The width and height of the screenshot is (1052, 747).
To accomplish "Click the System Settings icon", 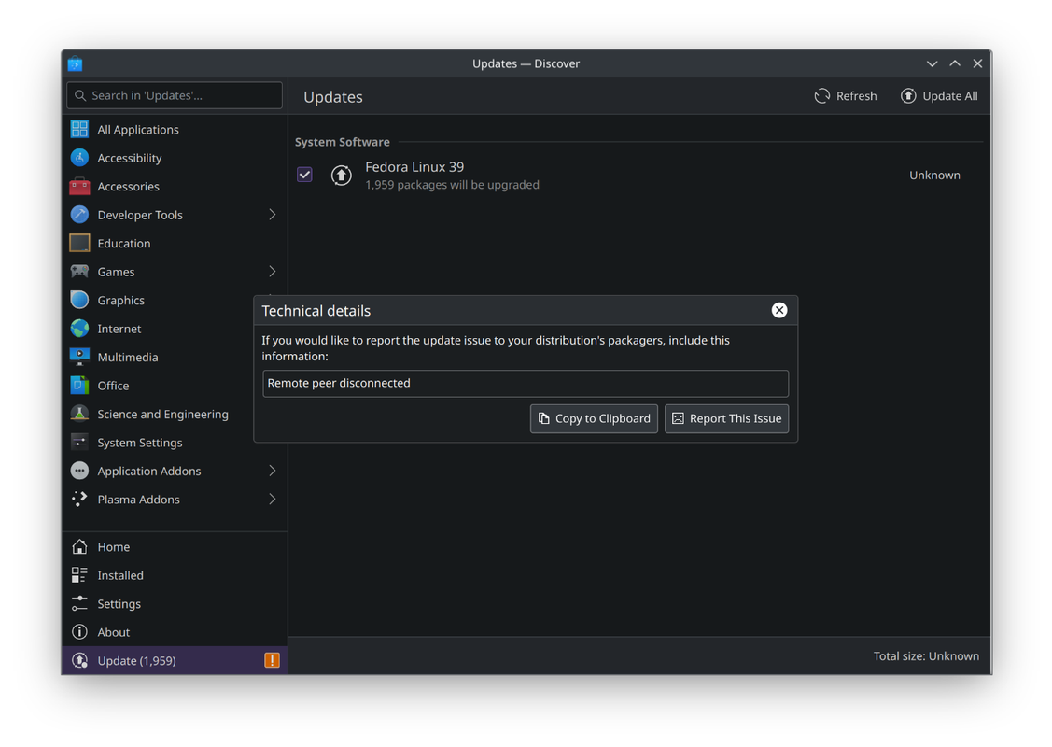I will click(79, 443).
